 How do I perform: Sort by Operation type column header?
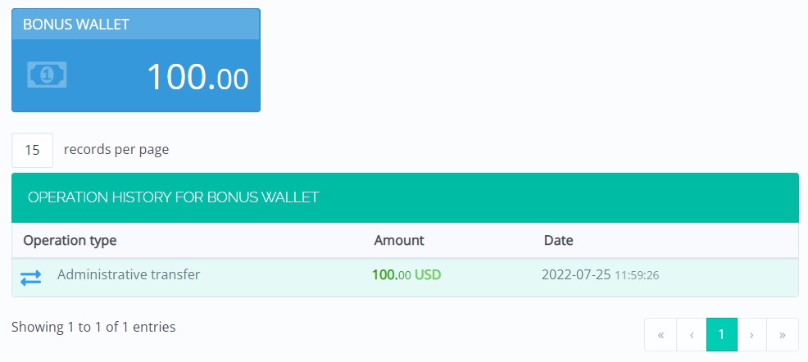click(x=70, y=241)
